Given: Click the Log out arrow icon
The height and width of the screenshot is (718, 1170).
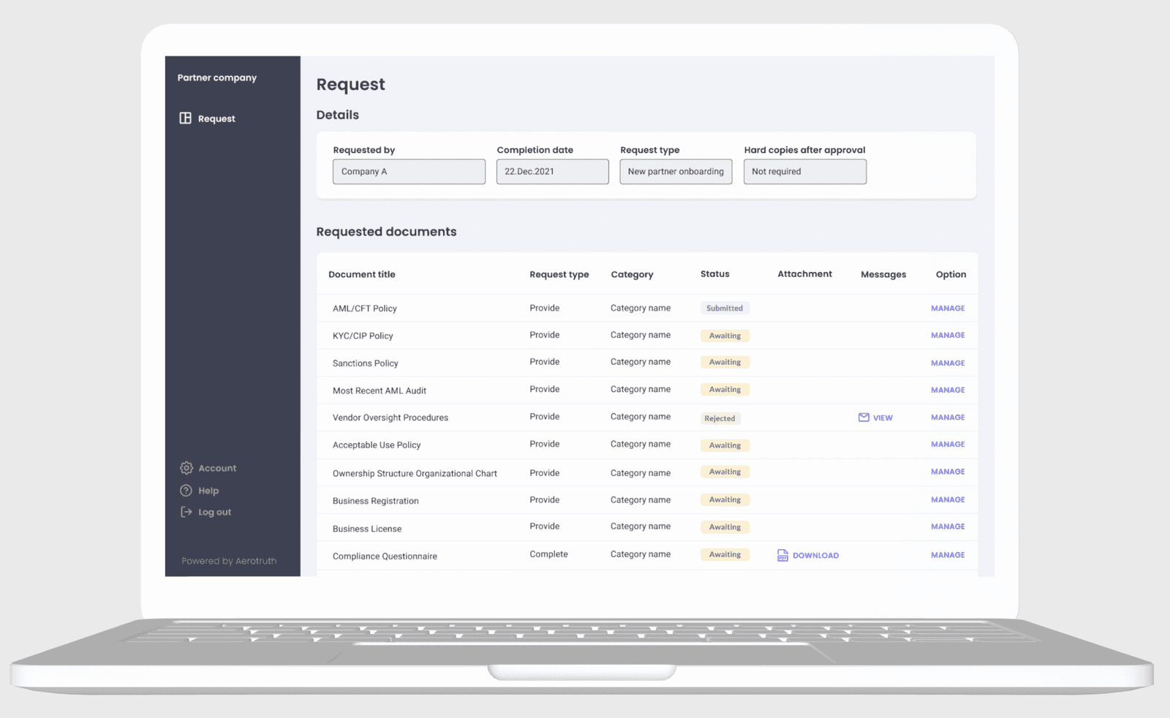Looking at the screenshot, I should tap(186, 512).
